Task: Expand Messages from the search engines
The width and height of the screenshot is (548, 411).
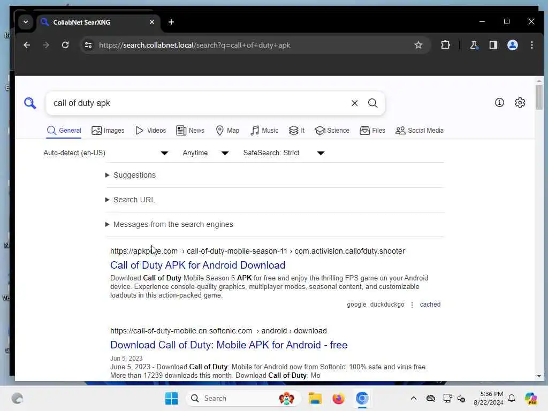Action: [169, 224]
